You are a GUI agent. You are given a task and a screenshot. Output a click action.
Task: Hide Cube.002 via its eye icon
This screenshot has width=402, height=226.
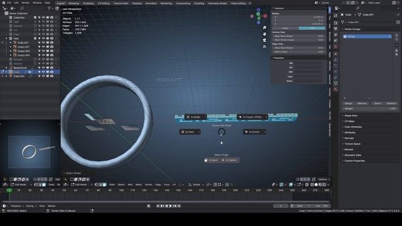coord(43,76)
